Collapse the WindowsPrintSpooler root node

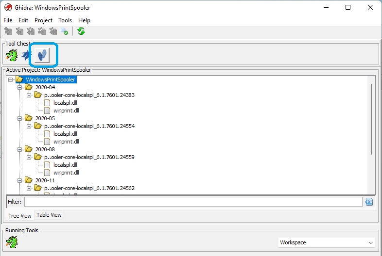click(10, 80)
